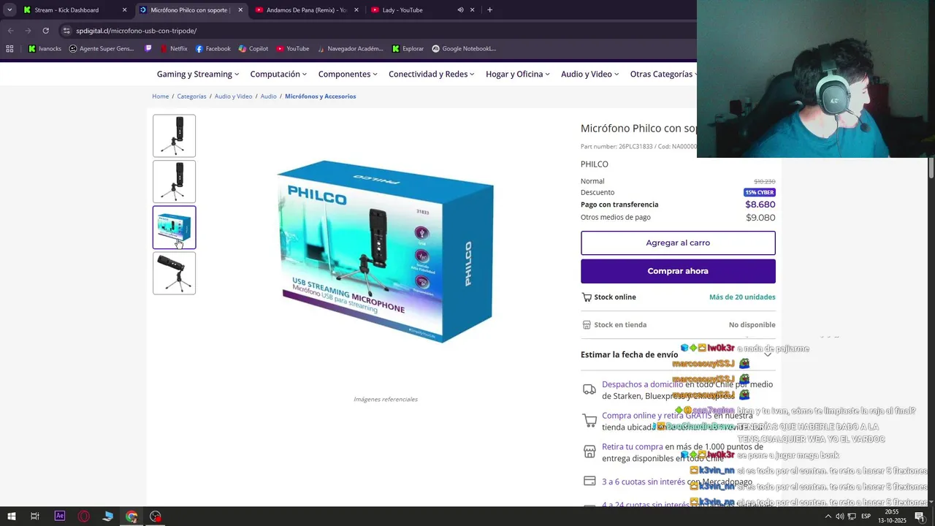The height and width of the screenshot is (526, 935).
Task: Open Twitch bookmark icon
Action: coord(148,49)
